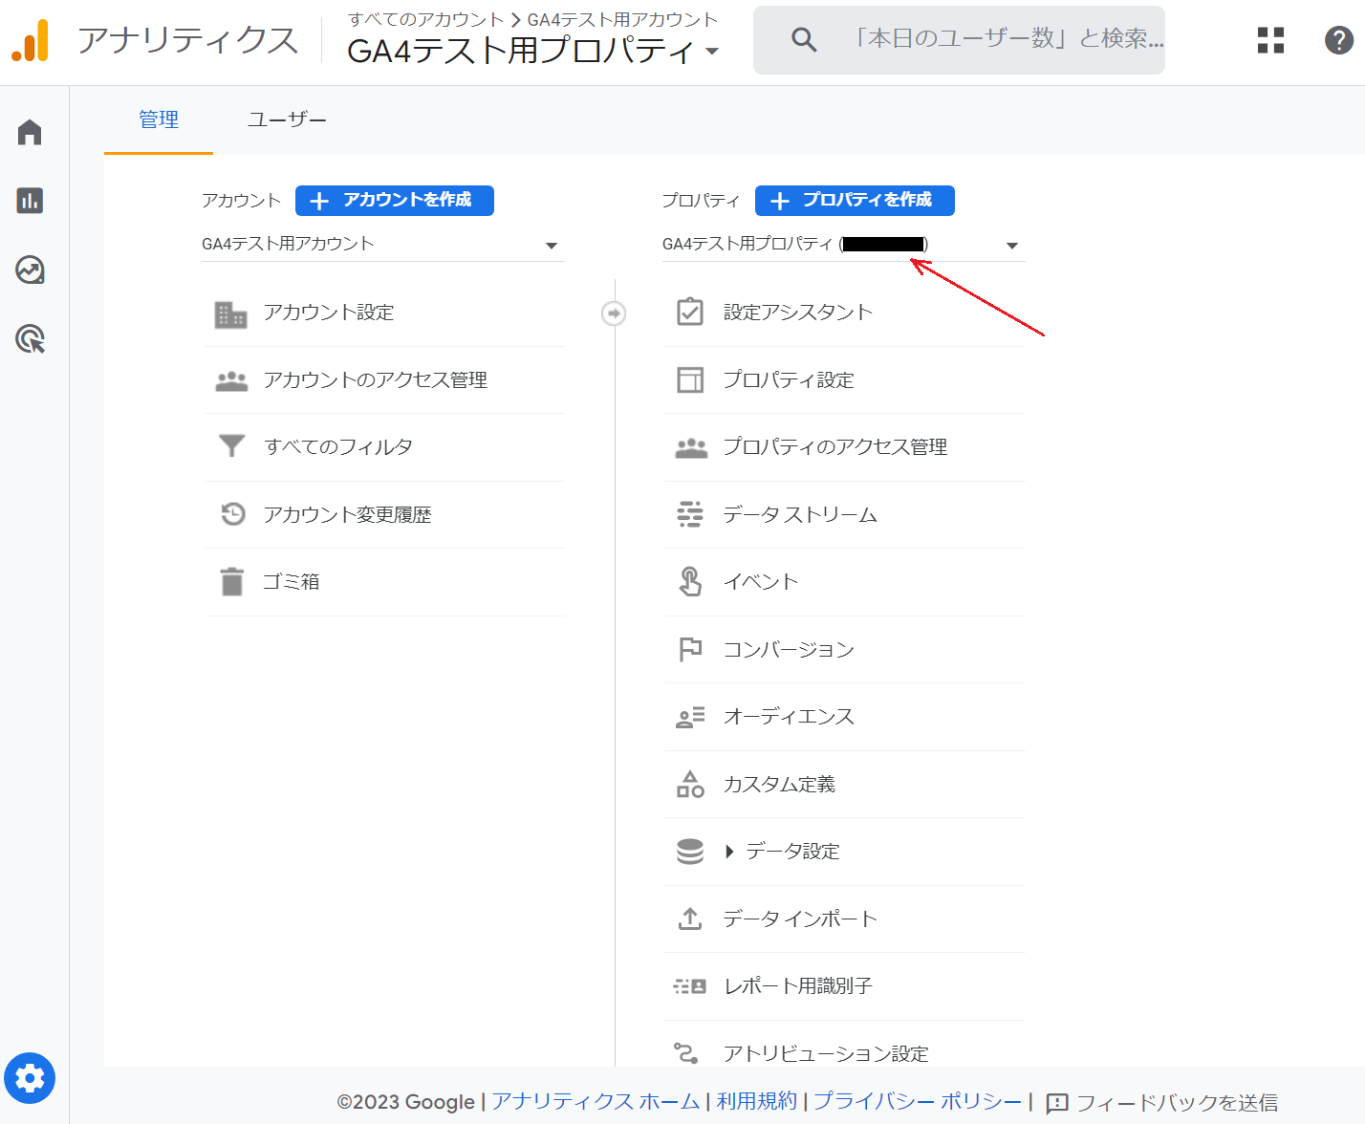
Task: Open the プライバシー ポリシー footer link
Action: coord(918,1101)
